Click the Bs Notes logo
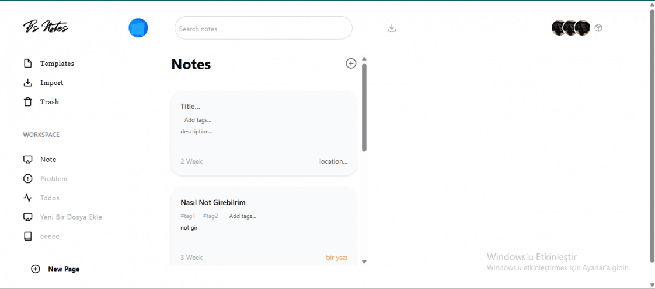This screenshot has height=289, width=655. pyautogui.click(x=46, y=27)
